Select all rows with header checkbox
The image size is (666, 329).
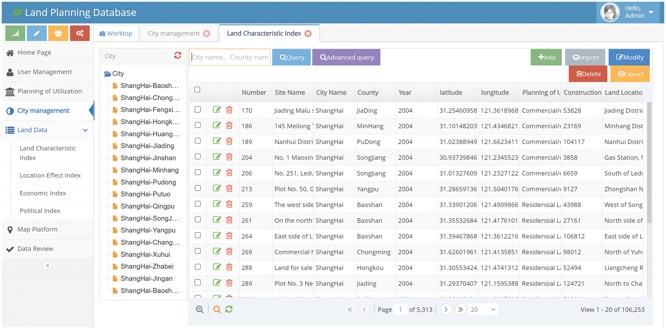click(x=197, y=90)
